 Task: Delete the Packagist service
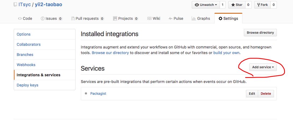pos(266,94)
